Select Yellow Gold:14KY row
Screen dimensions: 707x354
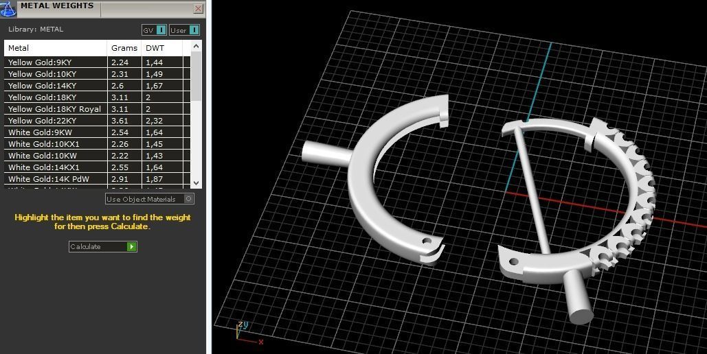tap(97, 86)
